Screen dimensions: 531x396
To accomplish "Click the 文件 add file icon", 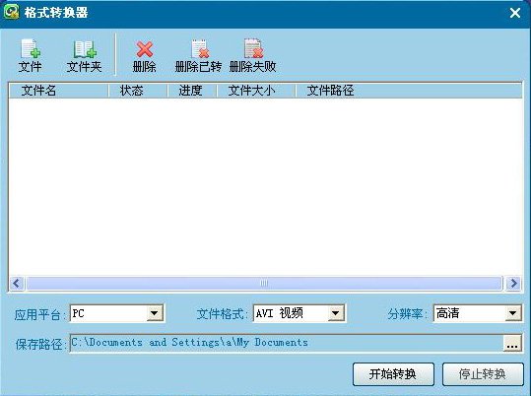I will 31,48.
